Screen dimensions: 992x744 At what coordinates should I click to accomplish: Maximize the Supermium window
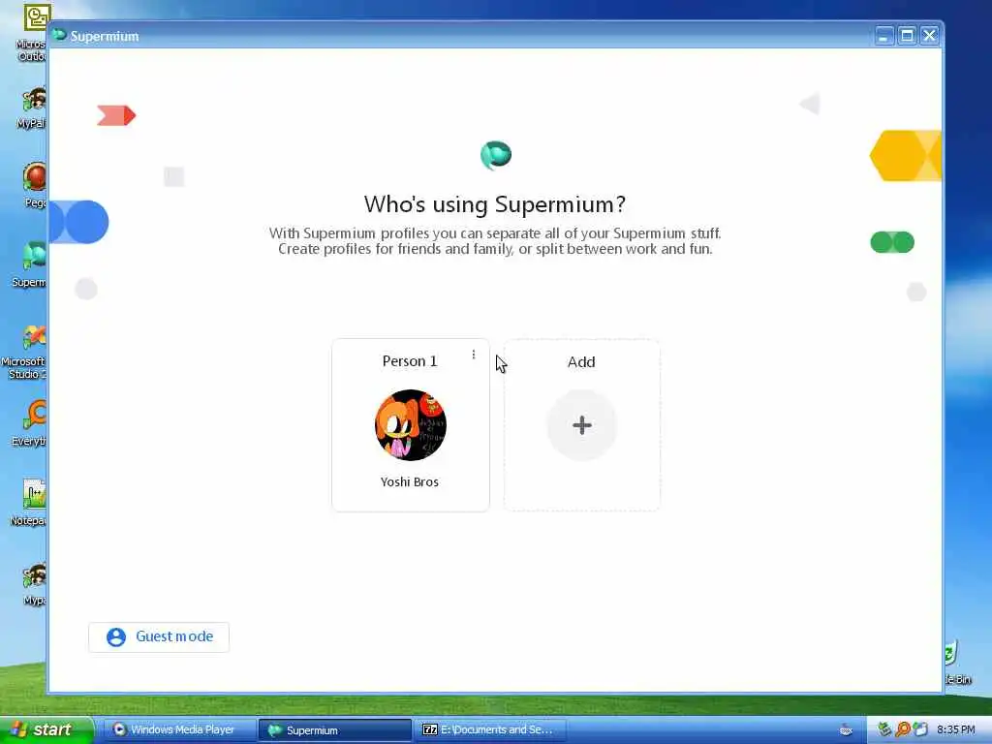coord(907,36)
